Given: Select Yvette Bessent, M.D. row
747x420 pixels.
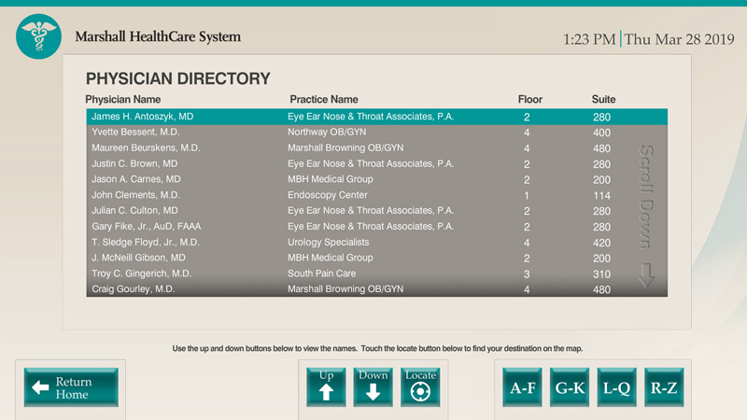Looking at the screenshot, I should [377, 133].
